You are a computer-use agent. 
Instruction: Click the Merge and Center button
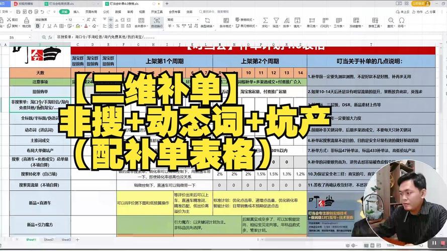coord(141,22)
